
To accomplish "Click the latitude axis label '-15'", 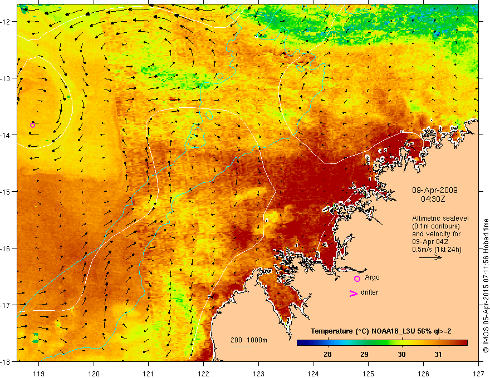I will tap(6, 191).
